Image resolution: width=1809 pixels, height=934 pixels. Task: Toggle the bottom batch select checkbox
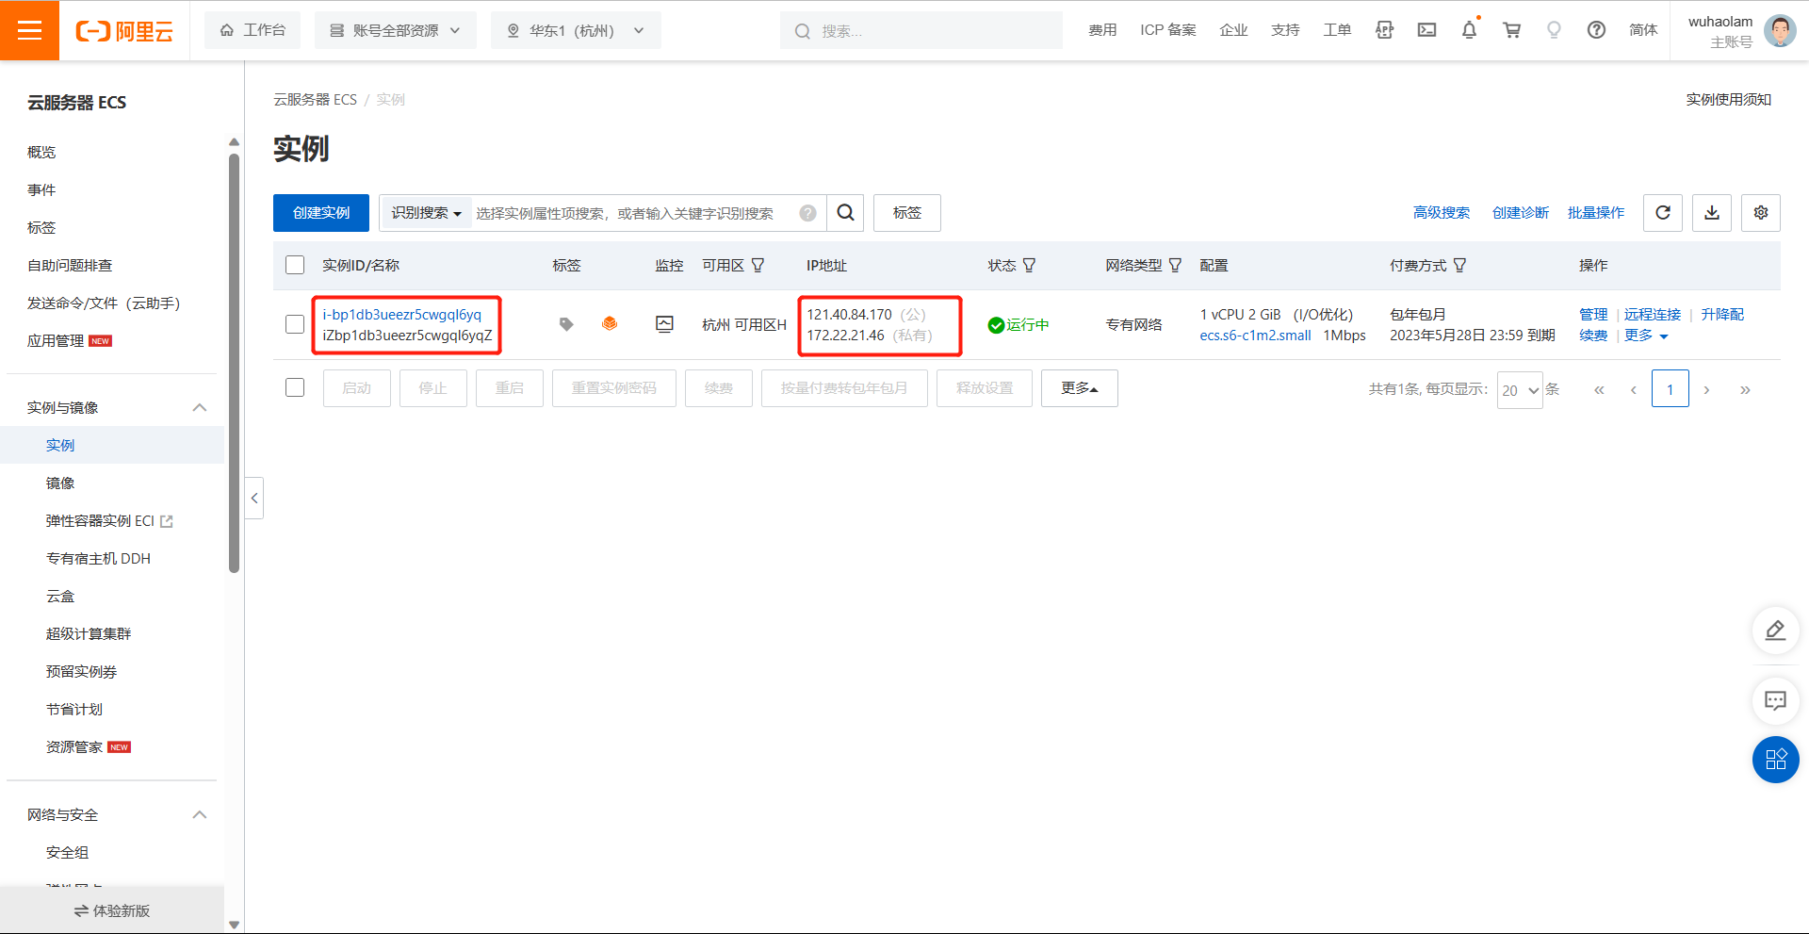pos(295,387)
